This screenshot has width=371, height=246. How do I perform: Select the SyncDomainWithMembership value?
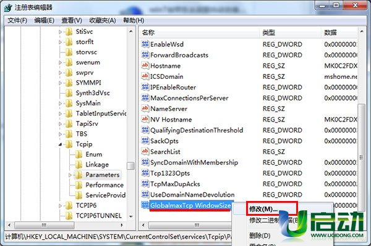tap(194, 162)
